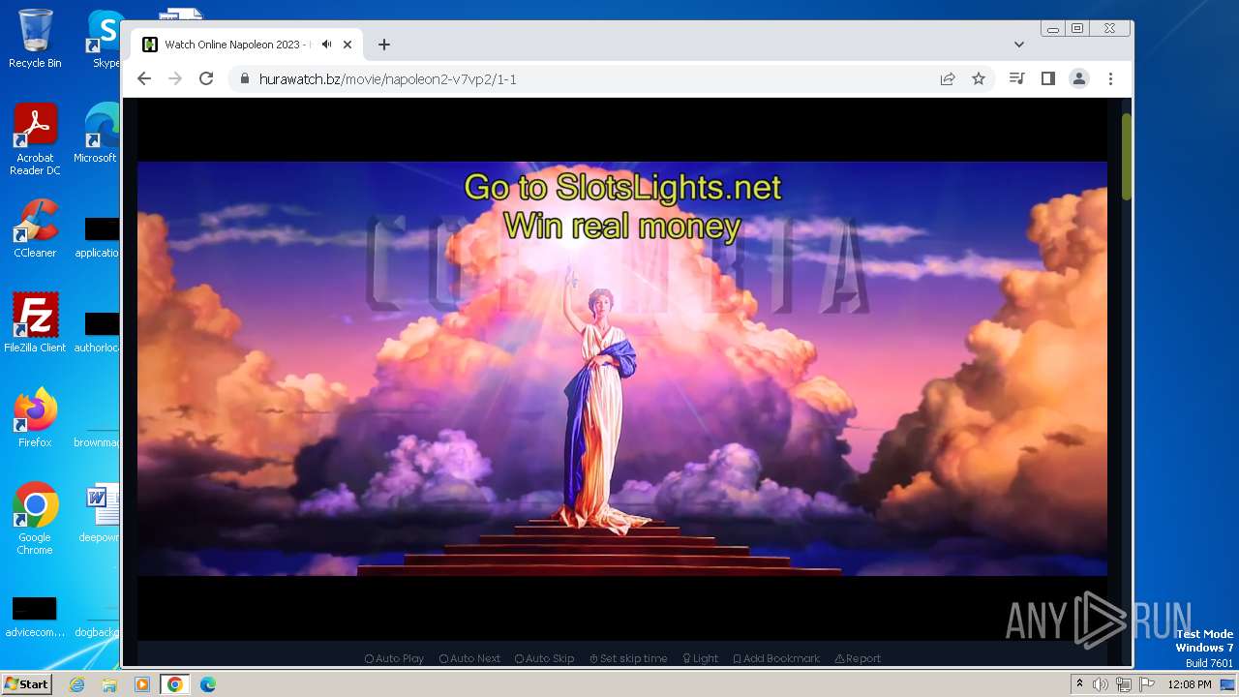
Task: Click Add Bookmark under the player
Action: (776, 658)
